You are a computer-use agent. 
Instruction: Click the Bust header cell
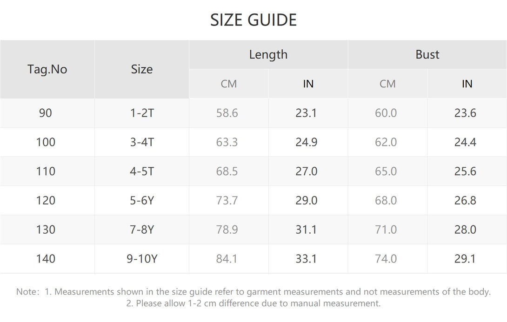pos(427,54)
